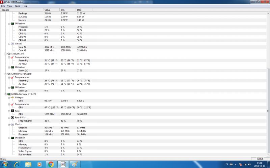The height and width of the screenshot is (168, 270).
Task: Click the ST3320613AS hard drive icon
Action: pos(9,54)
